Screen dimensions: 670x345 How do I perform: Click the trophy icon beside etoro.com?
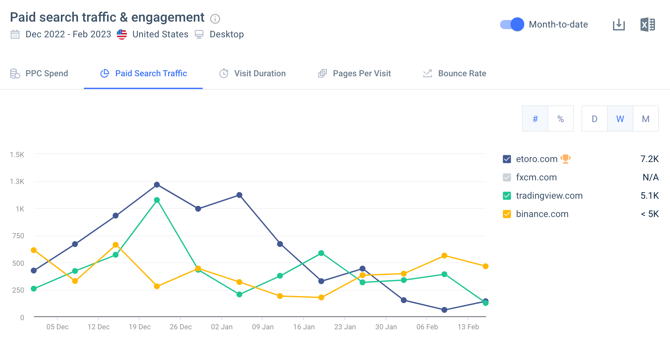pos(565,159)
